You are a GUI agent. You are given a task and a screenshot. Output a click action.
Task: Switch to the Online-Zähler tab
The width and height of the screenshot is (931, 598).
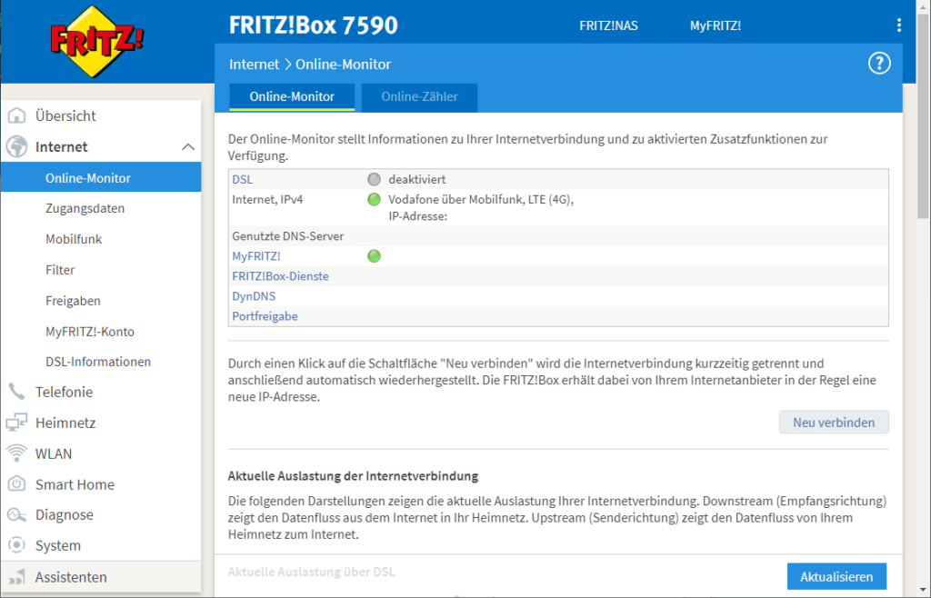point(420,96)
